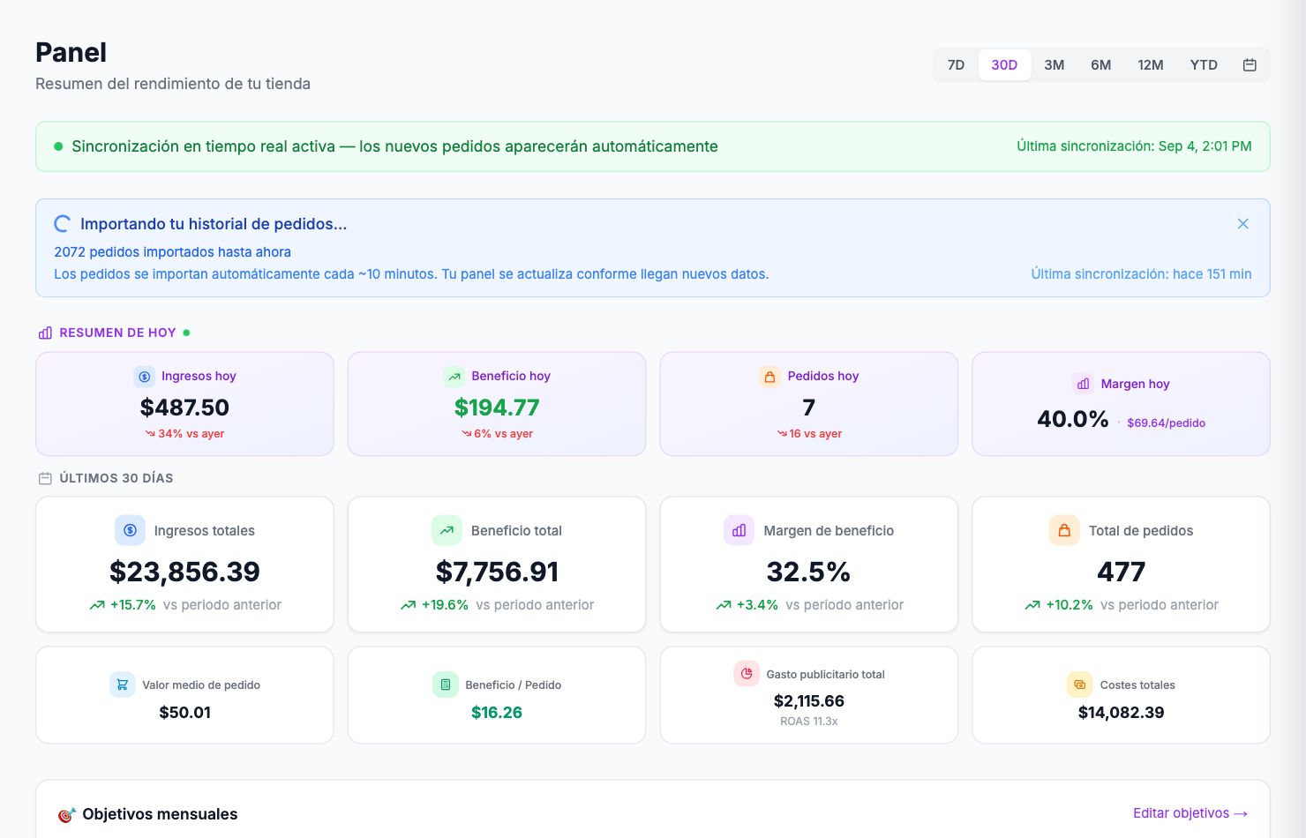Click the calendar icon beside Últimos 30 días
Screen dimensions: 1306x838
tap(45, 478)
